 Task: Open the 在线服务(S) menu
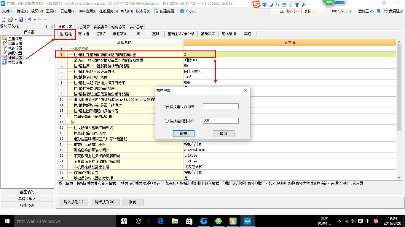click(109, 11)
